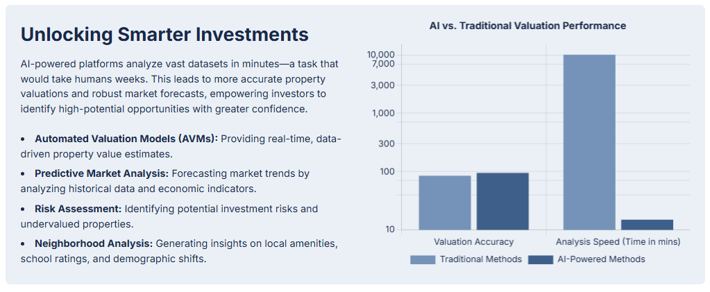Select the Automated Valuation Models (AVMs) bullet title
The image size is (710, 292).
126,139
